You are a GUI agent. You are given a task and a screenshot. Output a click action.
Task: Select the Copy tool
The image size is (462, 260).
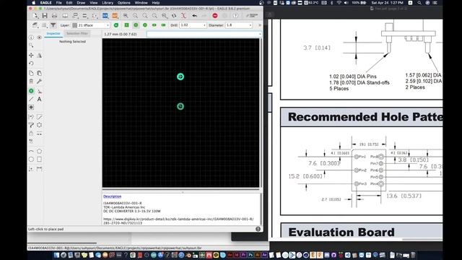(x=31, y=73)
